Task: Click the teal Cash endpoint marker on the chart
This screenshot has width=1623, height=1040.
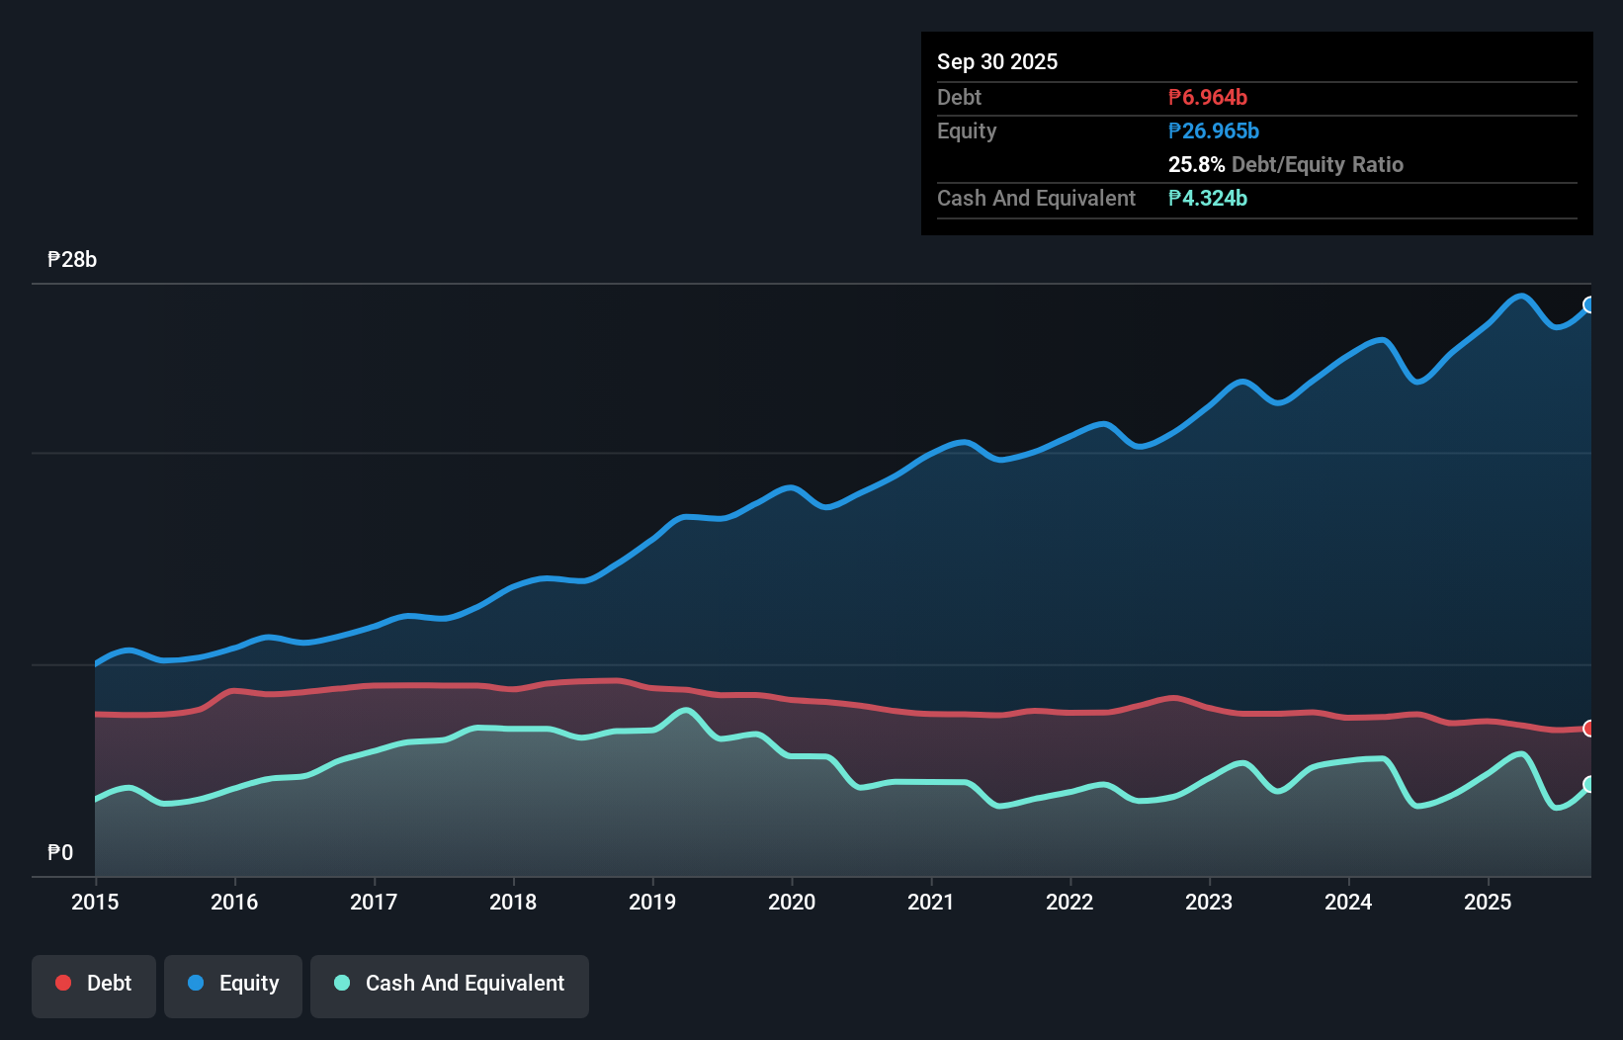Action: point(1589,784)
